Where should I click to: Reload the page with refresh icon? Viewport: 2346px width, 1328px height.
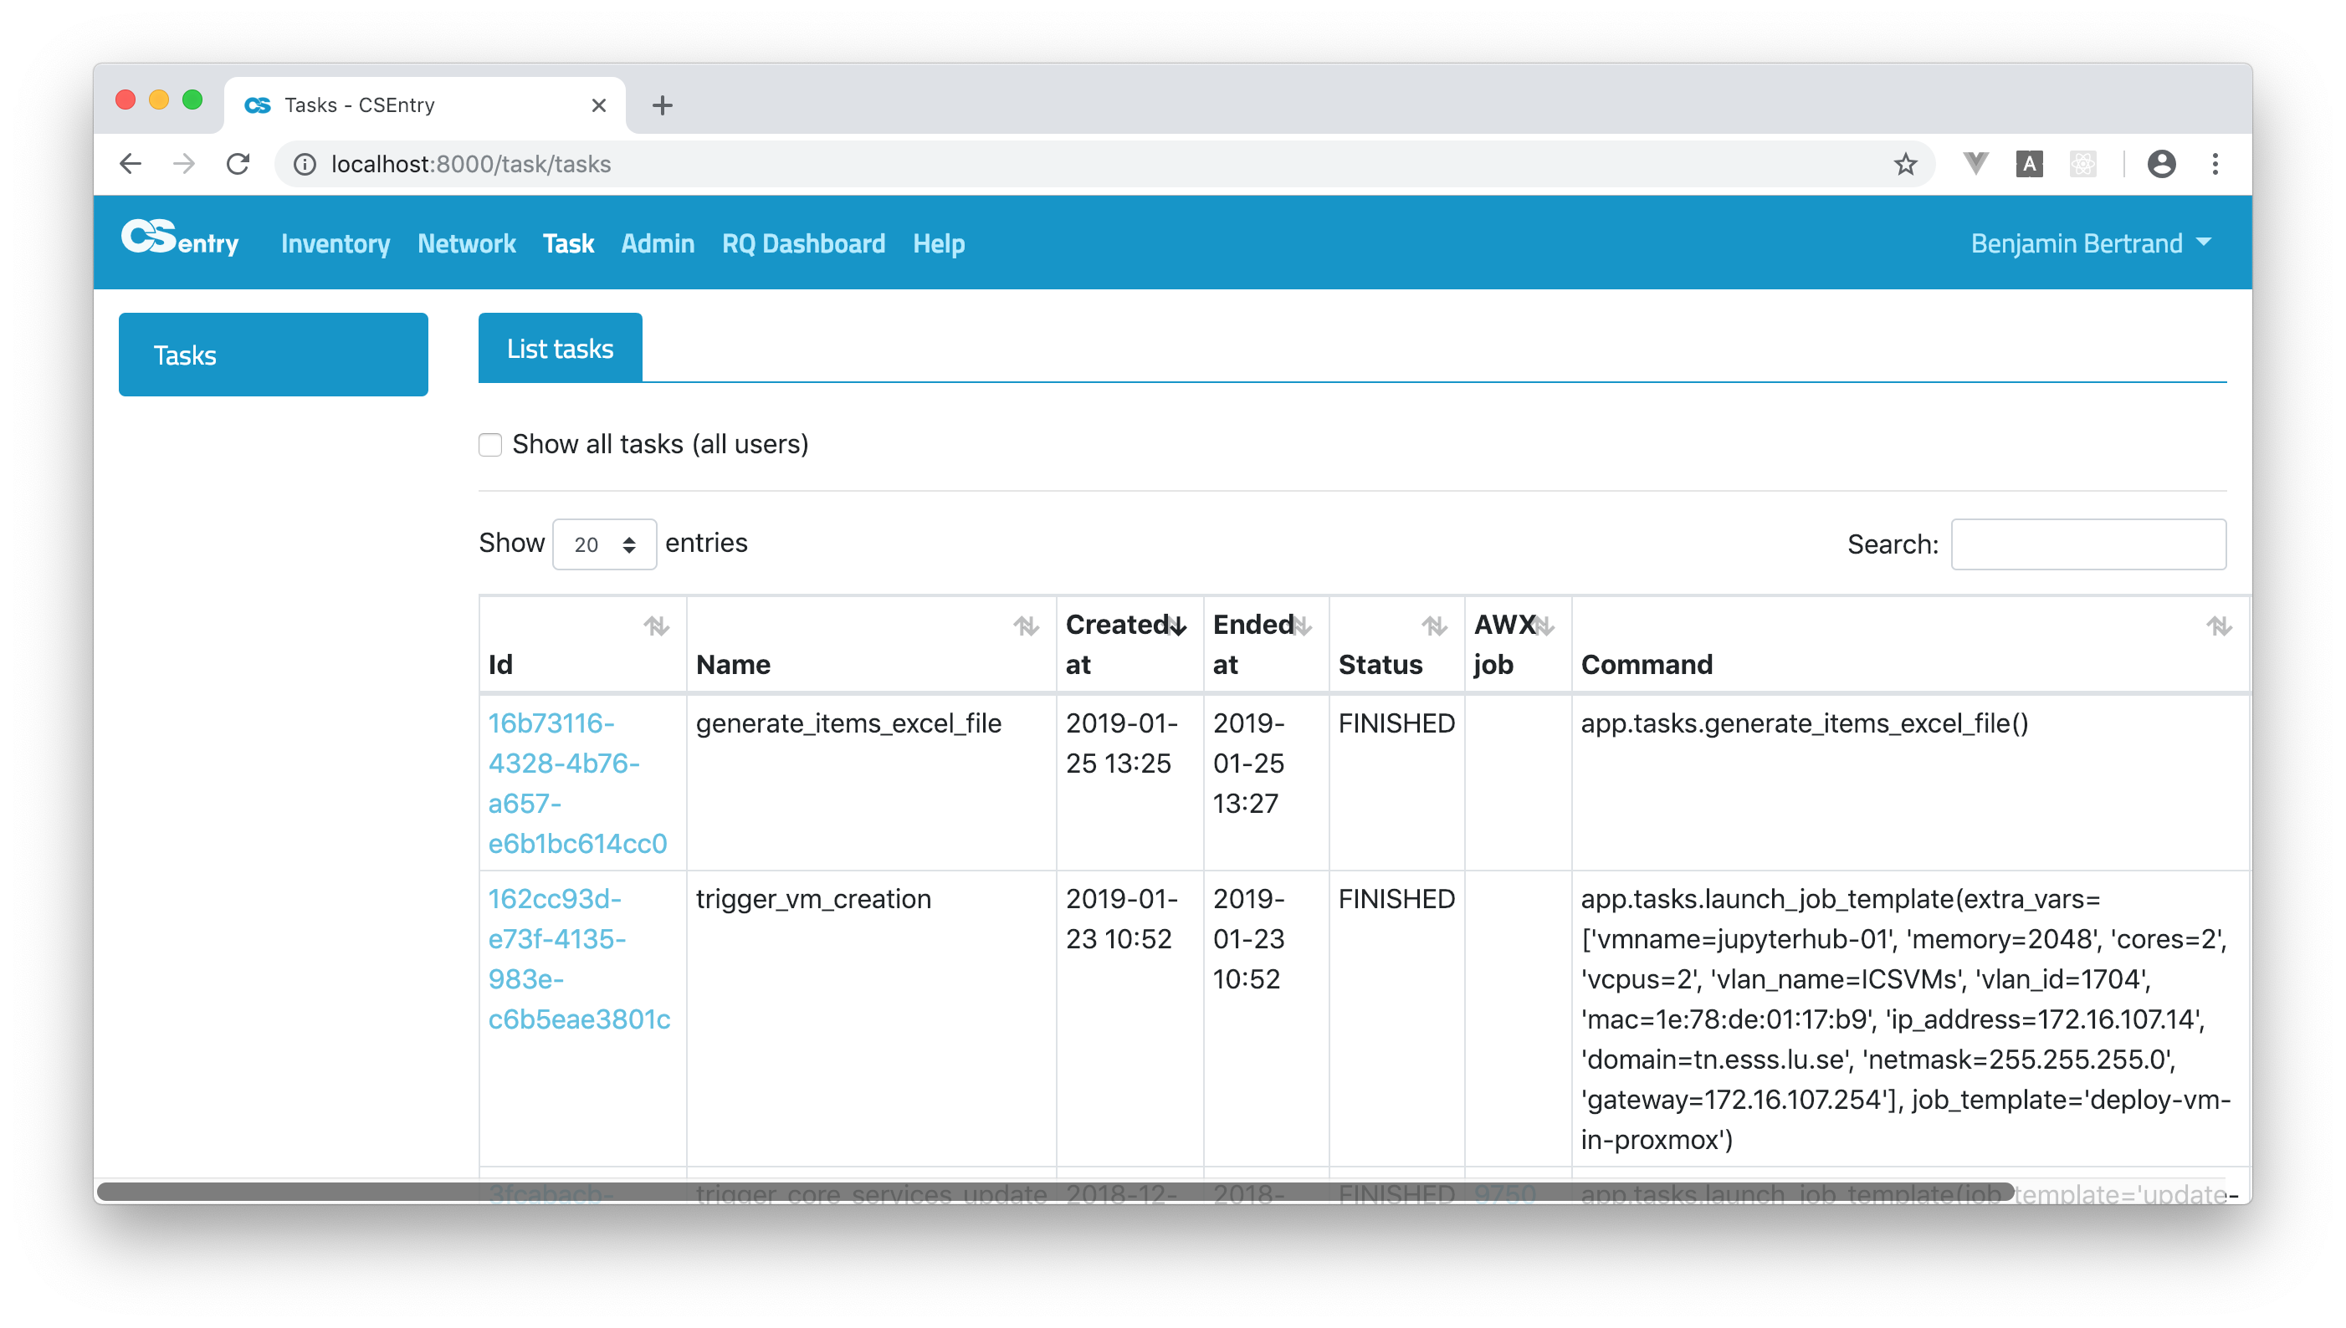click(238, 164)
